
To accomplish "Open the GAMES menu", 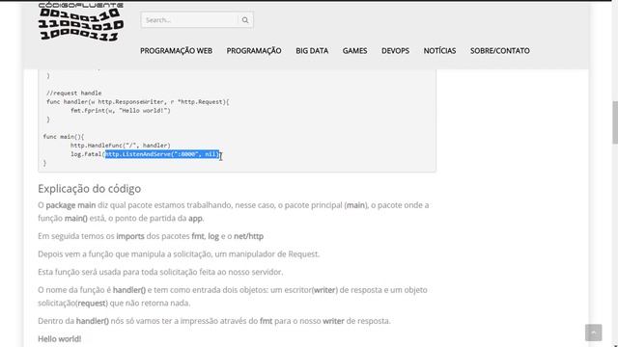I will click(x=354, y=51).
